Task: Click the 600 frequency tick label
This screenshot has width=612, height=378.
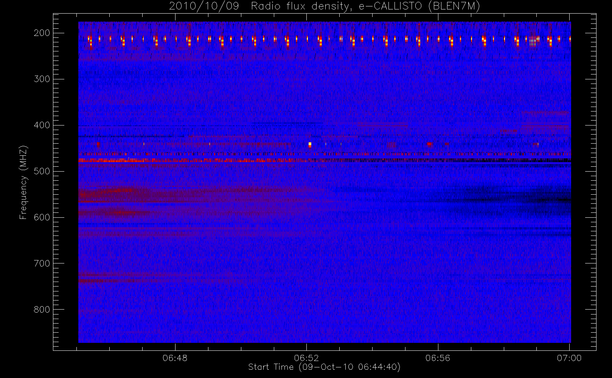Action: (x=42, y=217)
